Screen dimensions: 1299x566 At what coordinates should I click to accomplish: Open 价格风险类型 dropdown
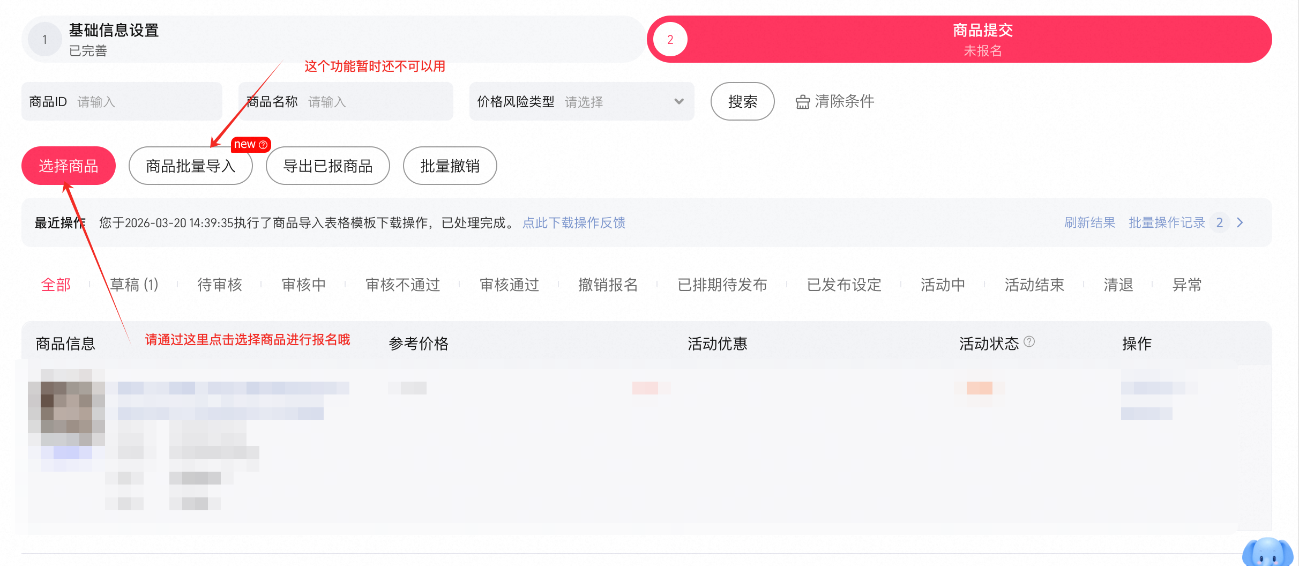(581, 101)
